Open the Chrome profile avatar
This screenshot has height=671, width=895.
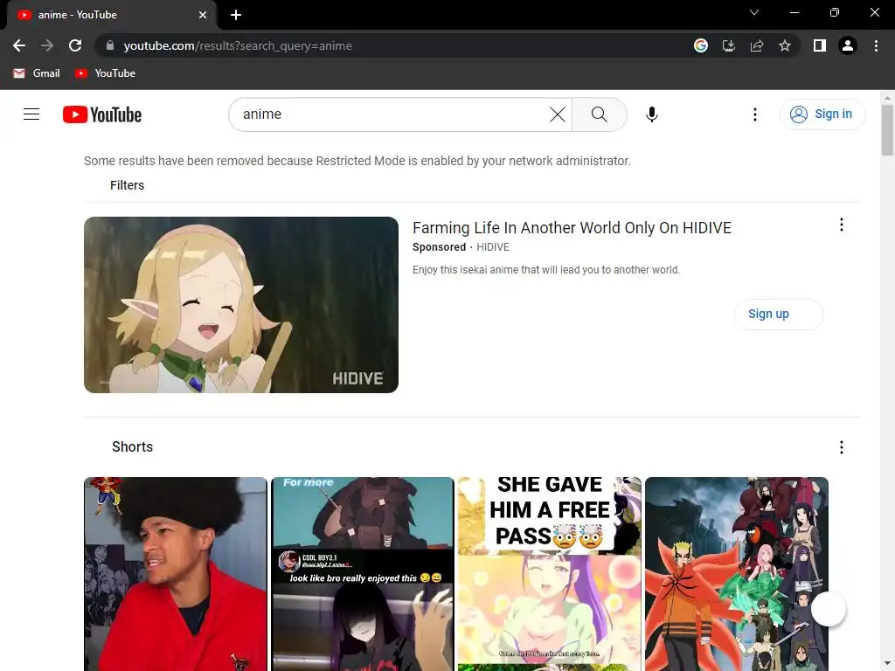[848, 45]
